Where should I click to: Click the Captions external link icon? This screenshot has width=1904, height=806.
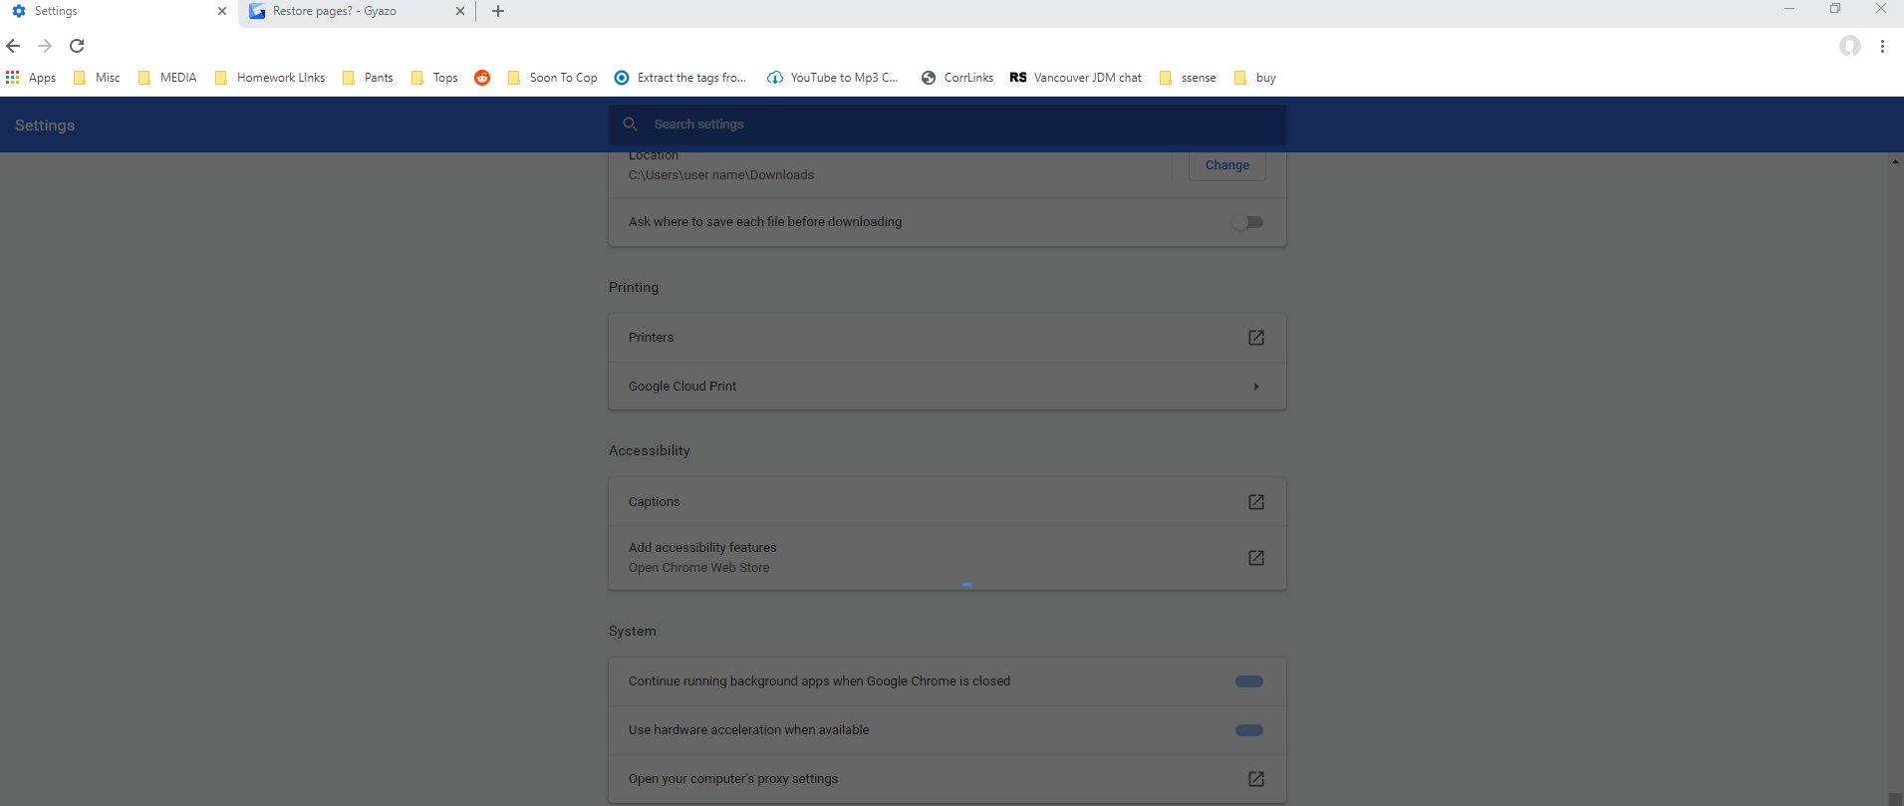(x=1256, y=502)
